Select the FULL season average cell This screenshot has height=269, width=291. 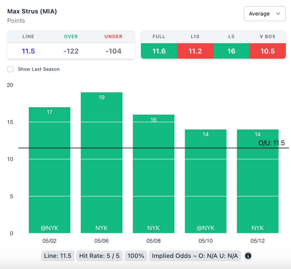159,51
